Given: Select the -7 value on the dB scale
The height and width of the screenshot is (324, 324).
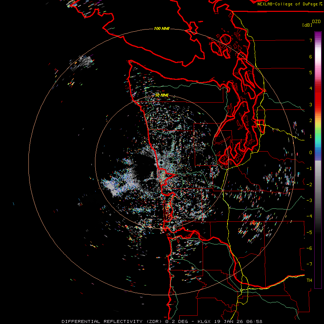Looking at the screenshot, I should pyautogui.click(x=309, y=264).
